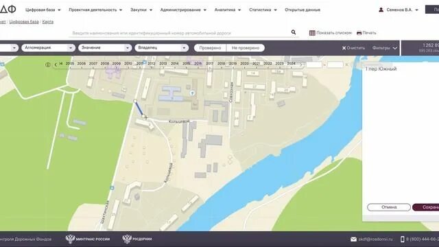Image resolution: width=439 pixels, height=247 pixels.
Task: Click the phone icon in footer
Action: click(x=403, y=239)
